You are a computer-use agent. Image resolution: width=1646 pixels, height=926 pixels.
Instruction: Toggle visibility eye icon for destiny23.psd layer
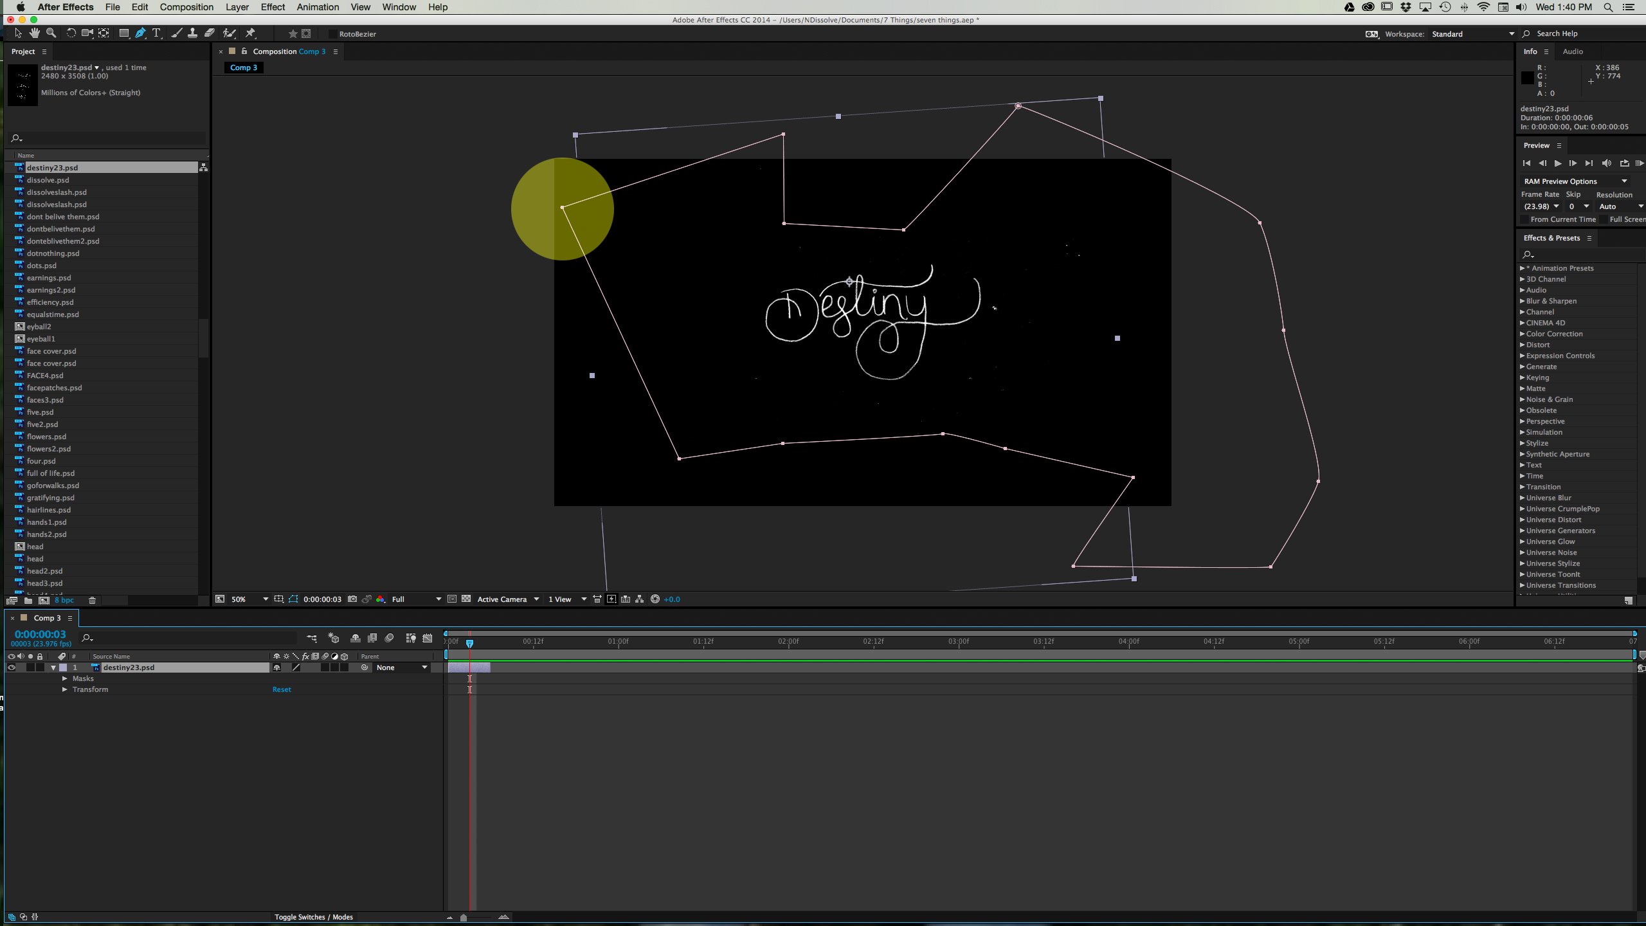click(x=12, y=667)
